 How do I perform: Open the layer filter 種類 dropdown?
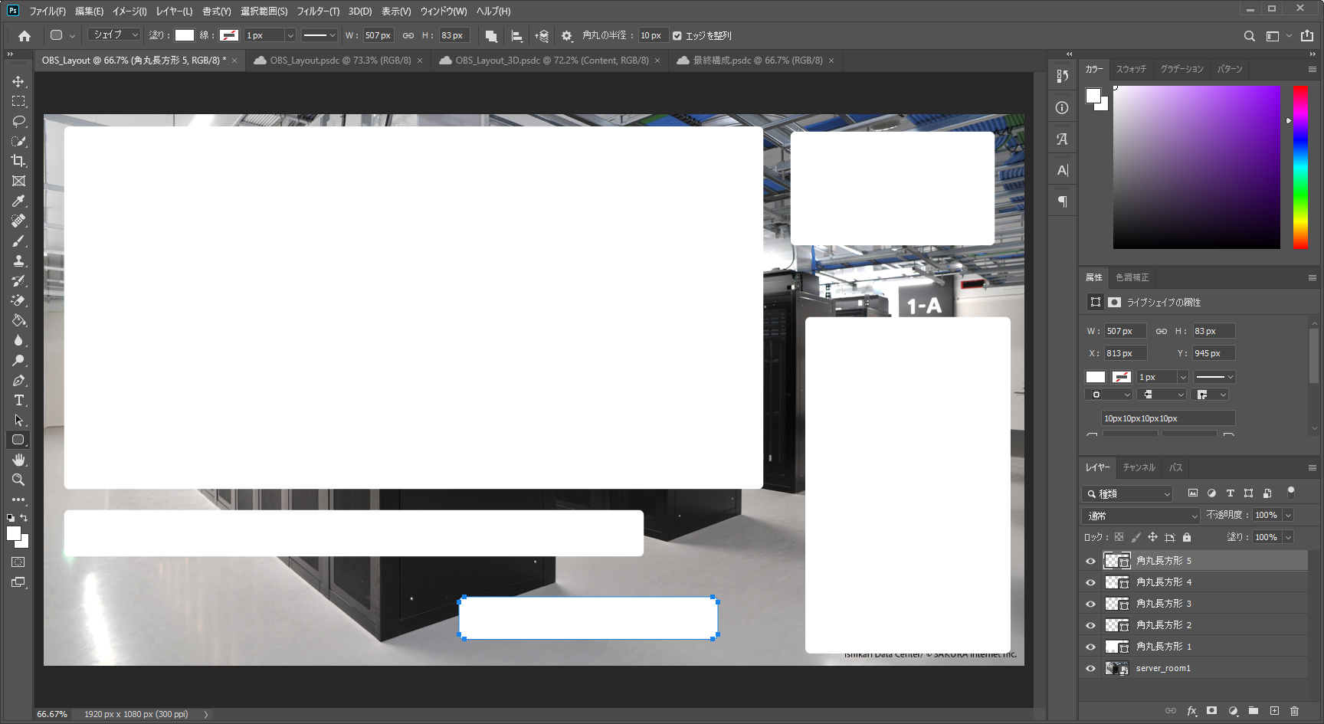[x=1127, y=493]
